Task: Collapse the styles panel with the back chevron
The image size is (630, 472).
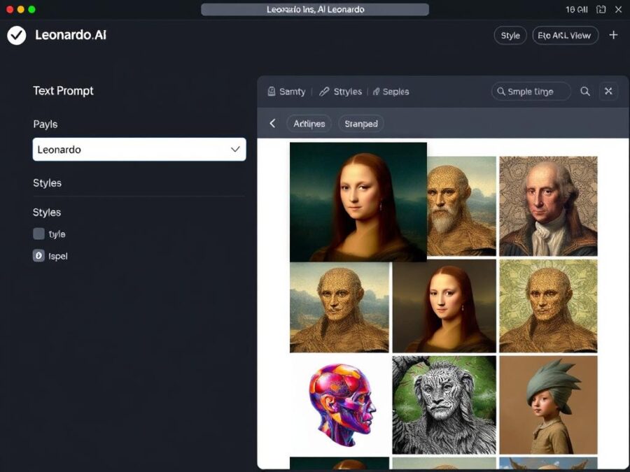Action: tap(272, 123)
